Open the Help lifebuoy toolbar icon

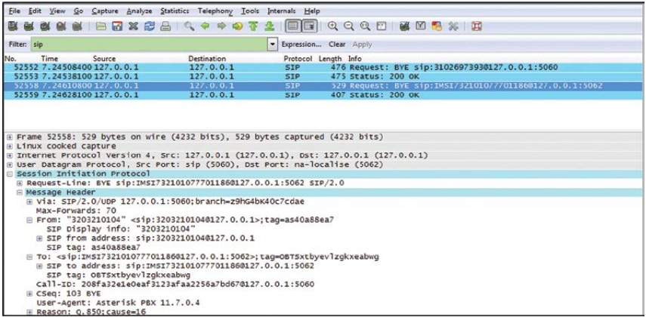tap(477, 26)
